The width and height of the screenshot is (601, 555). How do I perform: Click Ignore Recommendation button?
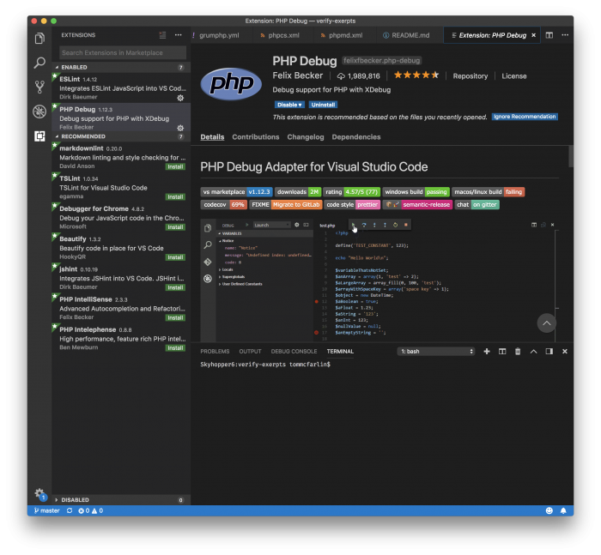click(x=525, y=117)
